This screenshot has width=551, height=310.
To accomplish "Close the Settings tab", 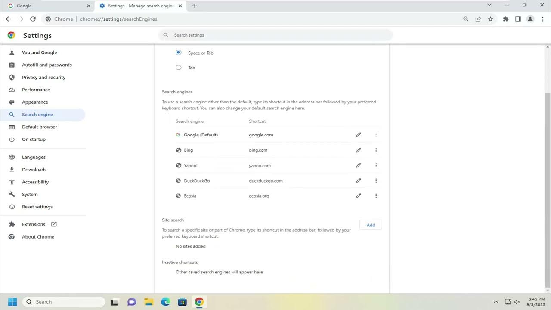I will pos(180,6).
